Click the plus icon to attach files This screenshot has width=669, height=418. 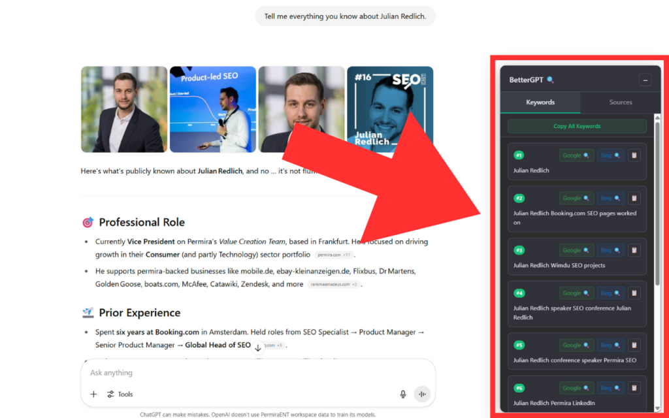click(93, 394)
